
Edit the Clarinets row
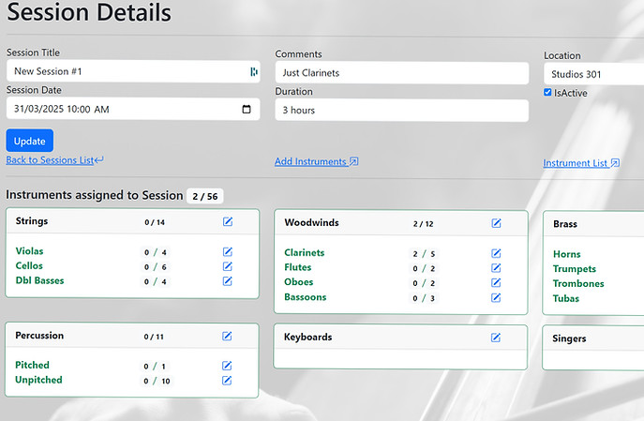(496, 253)
